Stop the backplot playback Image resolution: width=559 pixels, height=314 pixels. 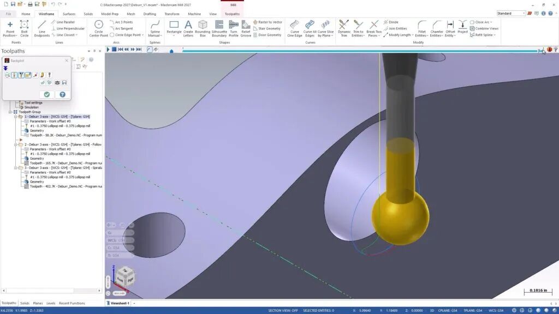pos(114,50)
